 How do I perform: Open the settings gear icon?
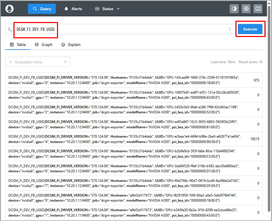(246, 9)
